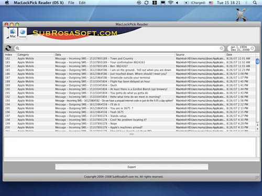
Task: Sort by the Date column header
Action: coord(241,54)
